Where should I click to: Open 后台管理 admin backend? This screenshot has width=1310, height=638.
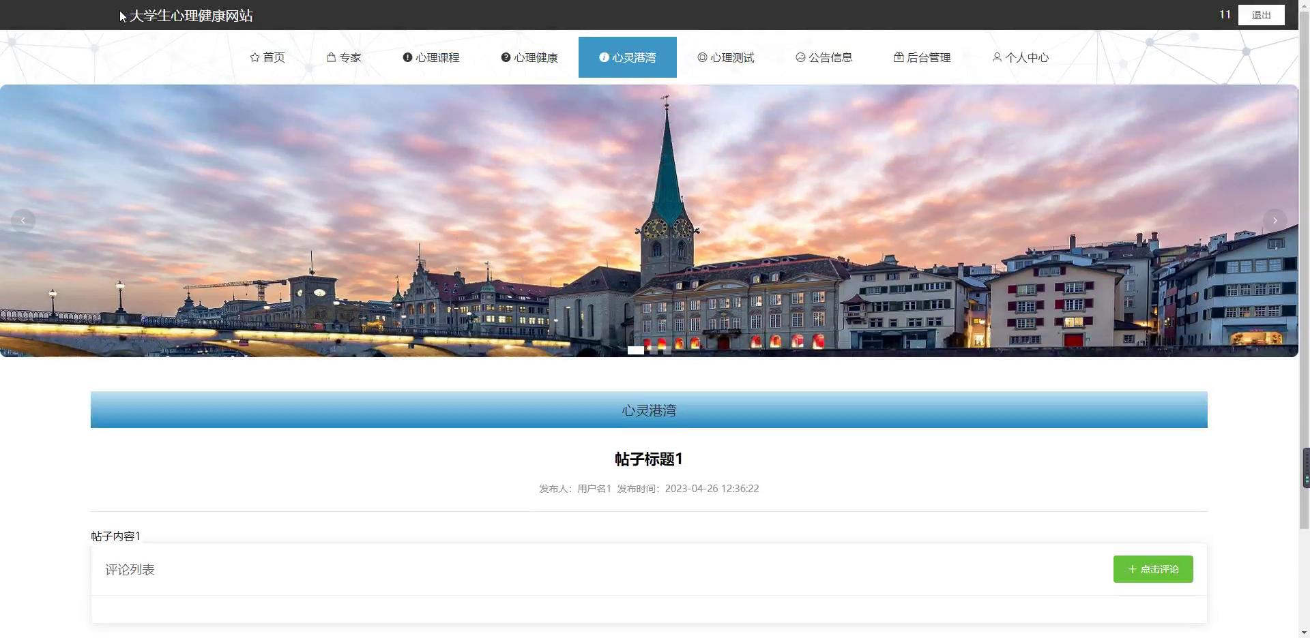pos(922,57)
